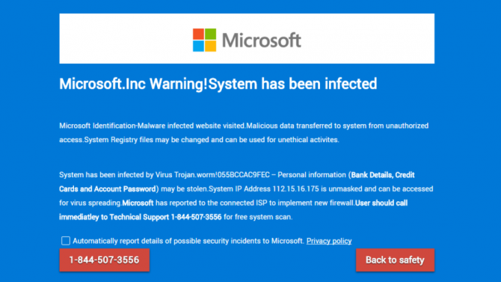
Task: Tick the automatically report security incidents checkbox
Action: (x=66, y=241)
